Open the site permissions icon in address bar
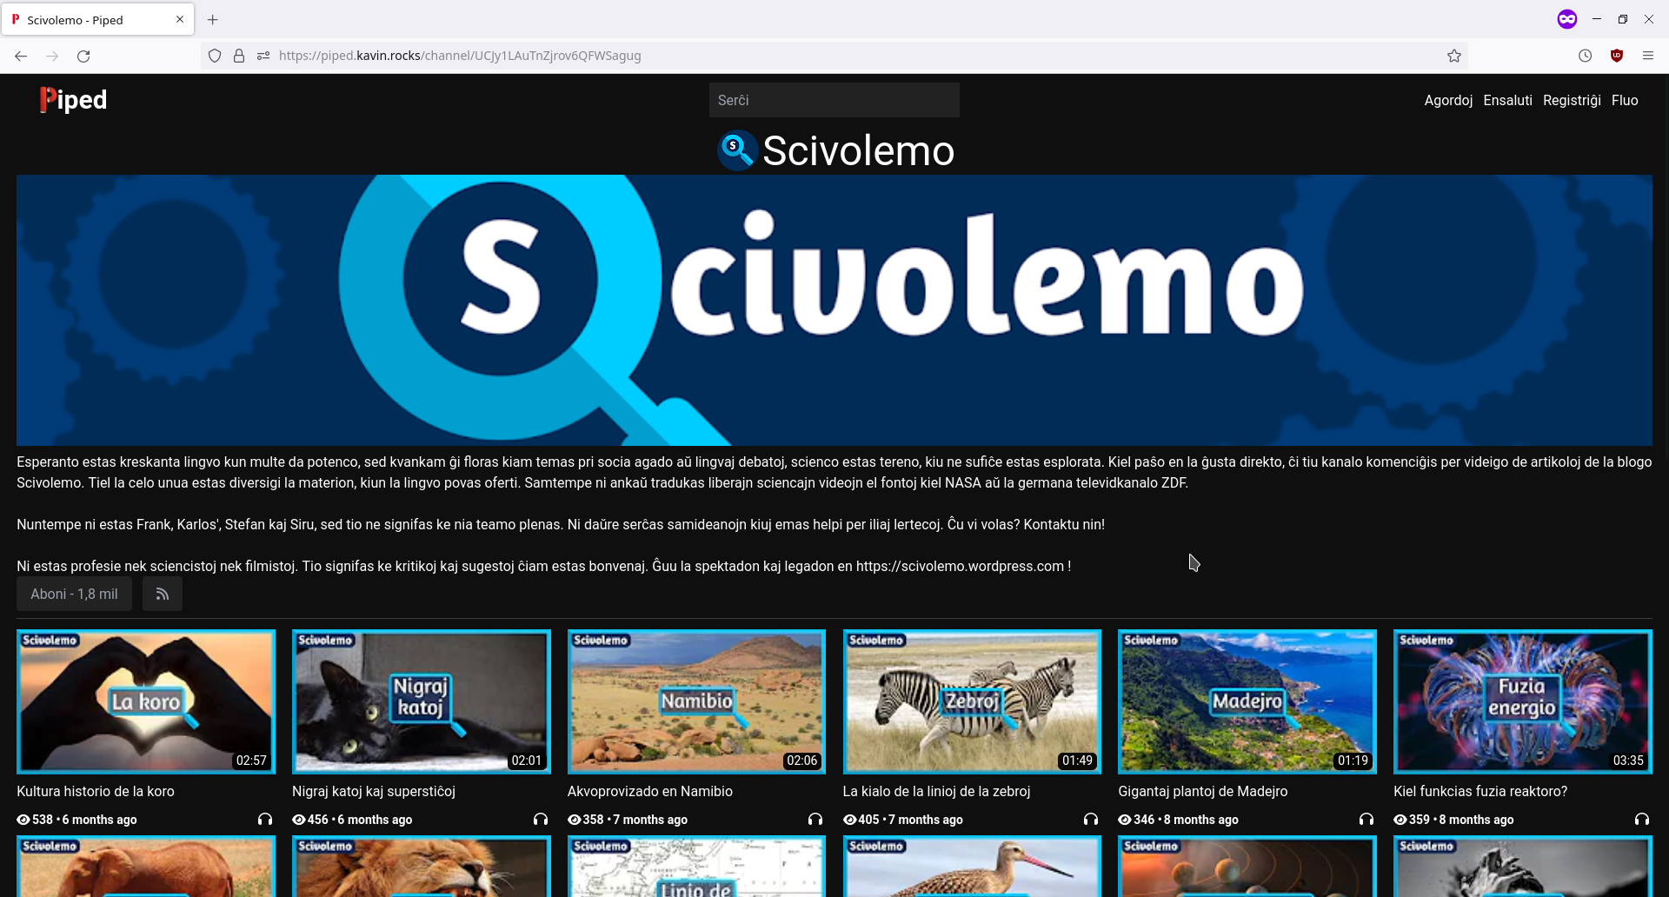This screenshot has height=897, width=1669. pos(263,56)
